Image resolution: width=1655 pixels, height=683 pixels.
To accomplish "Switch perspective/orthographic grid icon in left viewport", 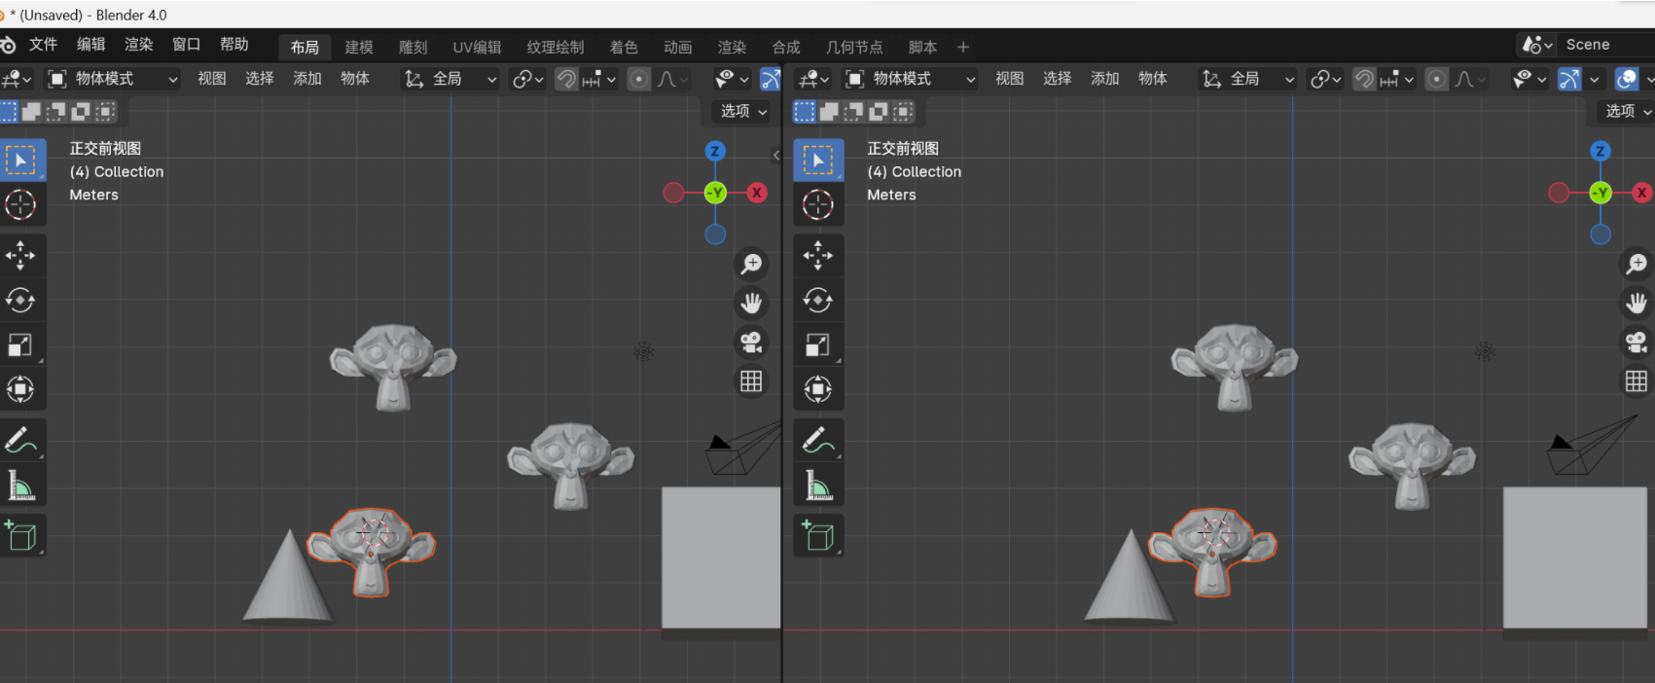I will 751,381.
